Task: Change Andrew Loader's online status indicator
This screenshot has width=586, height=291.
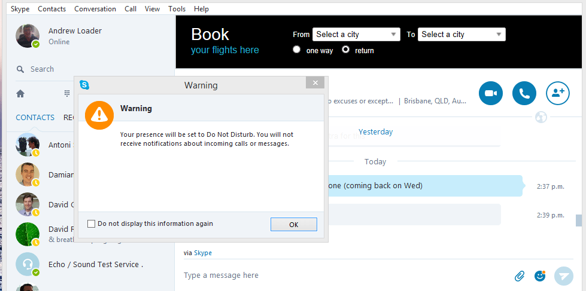Action: point(35,44)
